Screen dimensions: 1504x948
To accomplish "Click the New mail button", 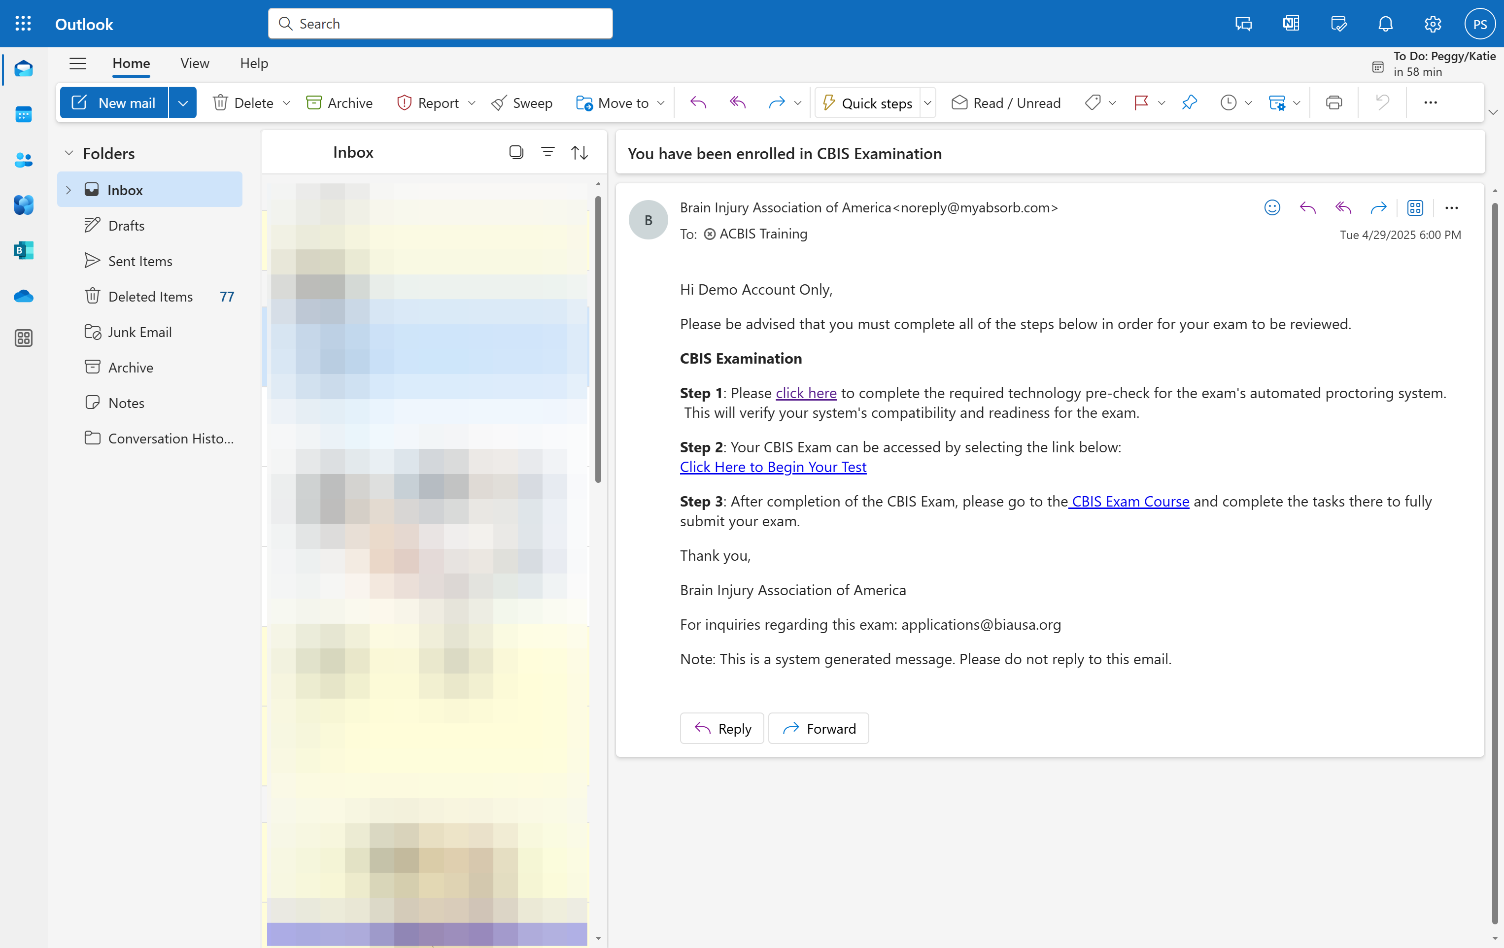I will tap(114, 102).
